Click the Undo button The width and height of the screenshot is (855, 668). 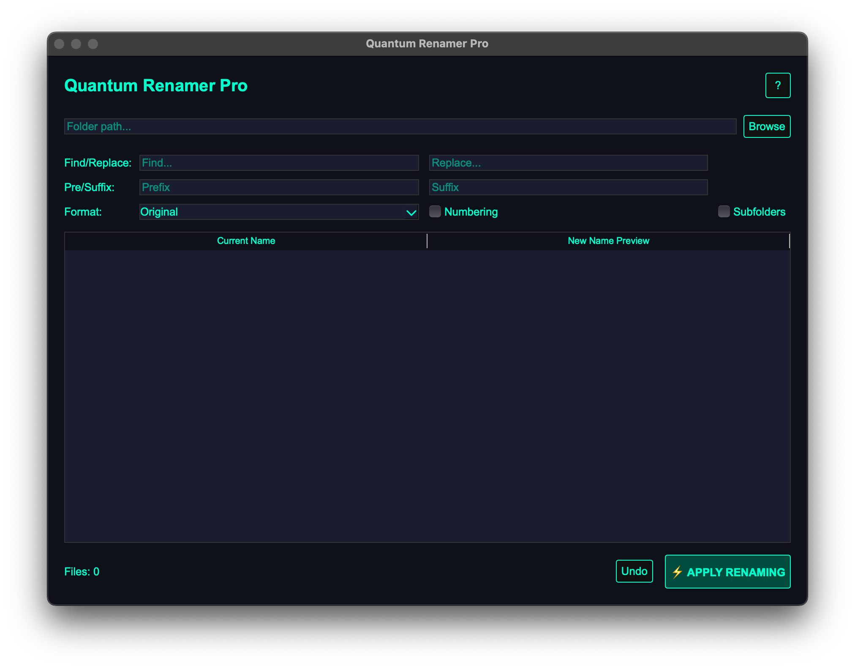(634, 571)
